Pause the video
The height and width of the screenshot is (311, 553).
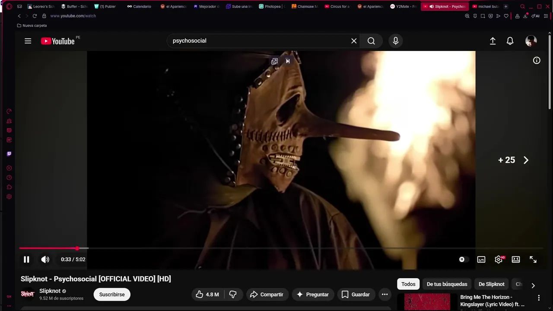26,259
